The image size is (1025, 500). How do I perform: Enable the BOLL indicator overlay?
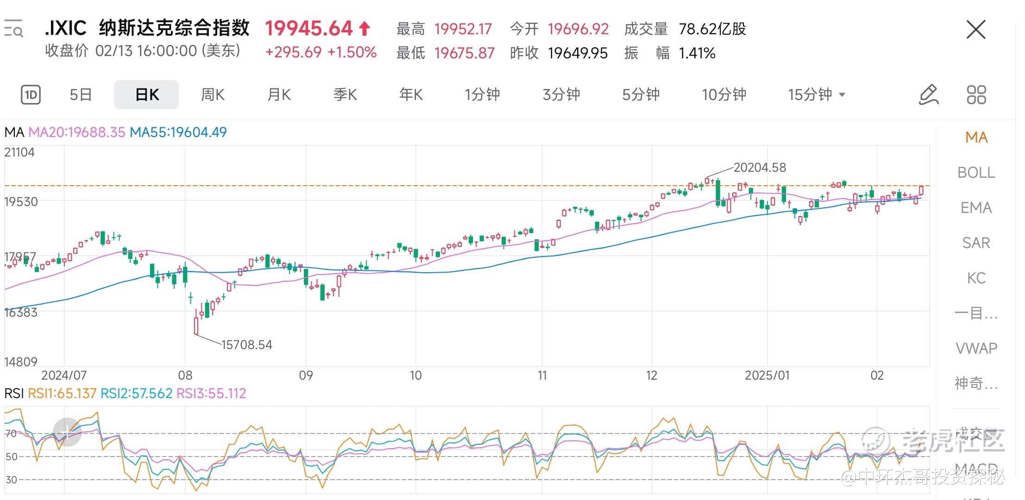pos(976,173)
